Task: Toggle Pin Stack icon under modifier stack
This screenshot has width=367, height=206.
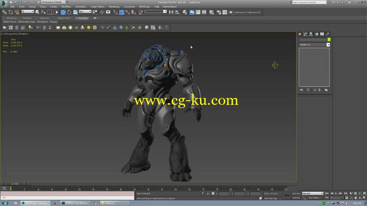Action: [x=301, y=90]
